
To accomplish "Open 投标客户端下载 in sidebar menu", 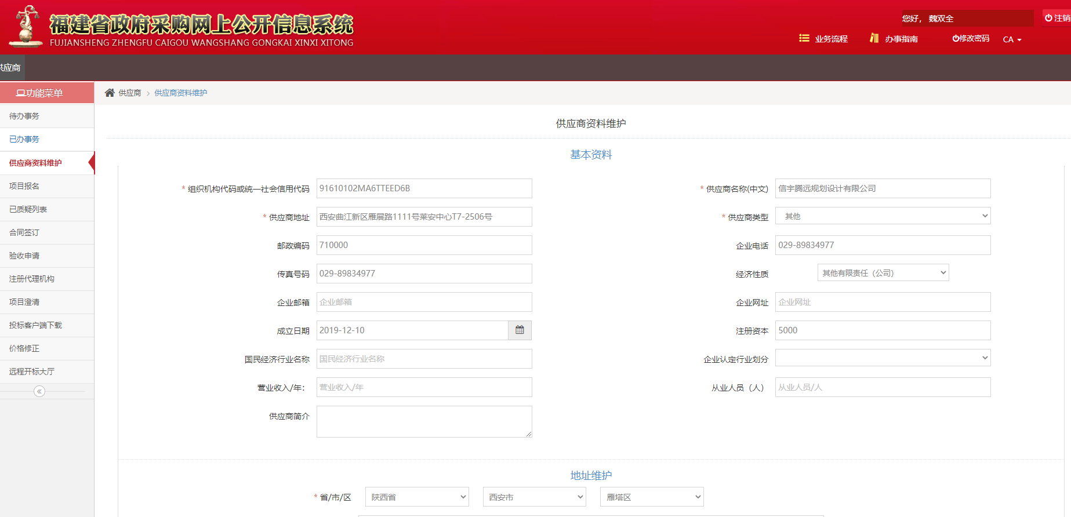I will [47, 325].
